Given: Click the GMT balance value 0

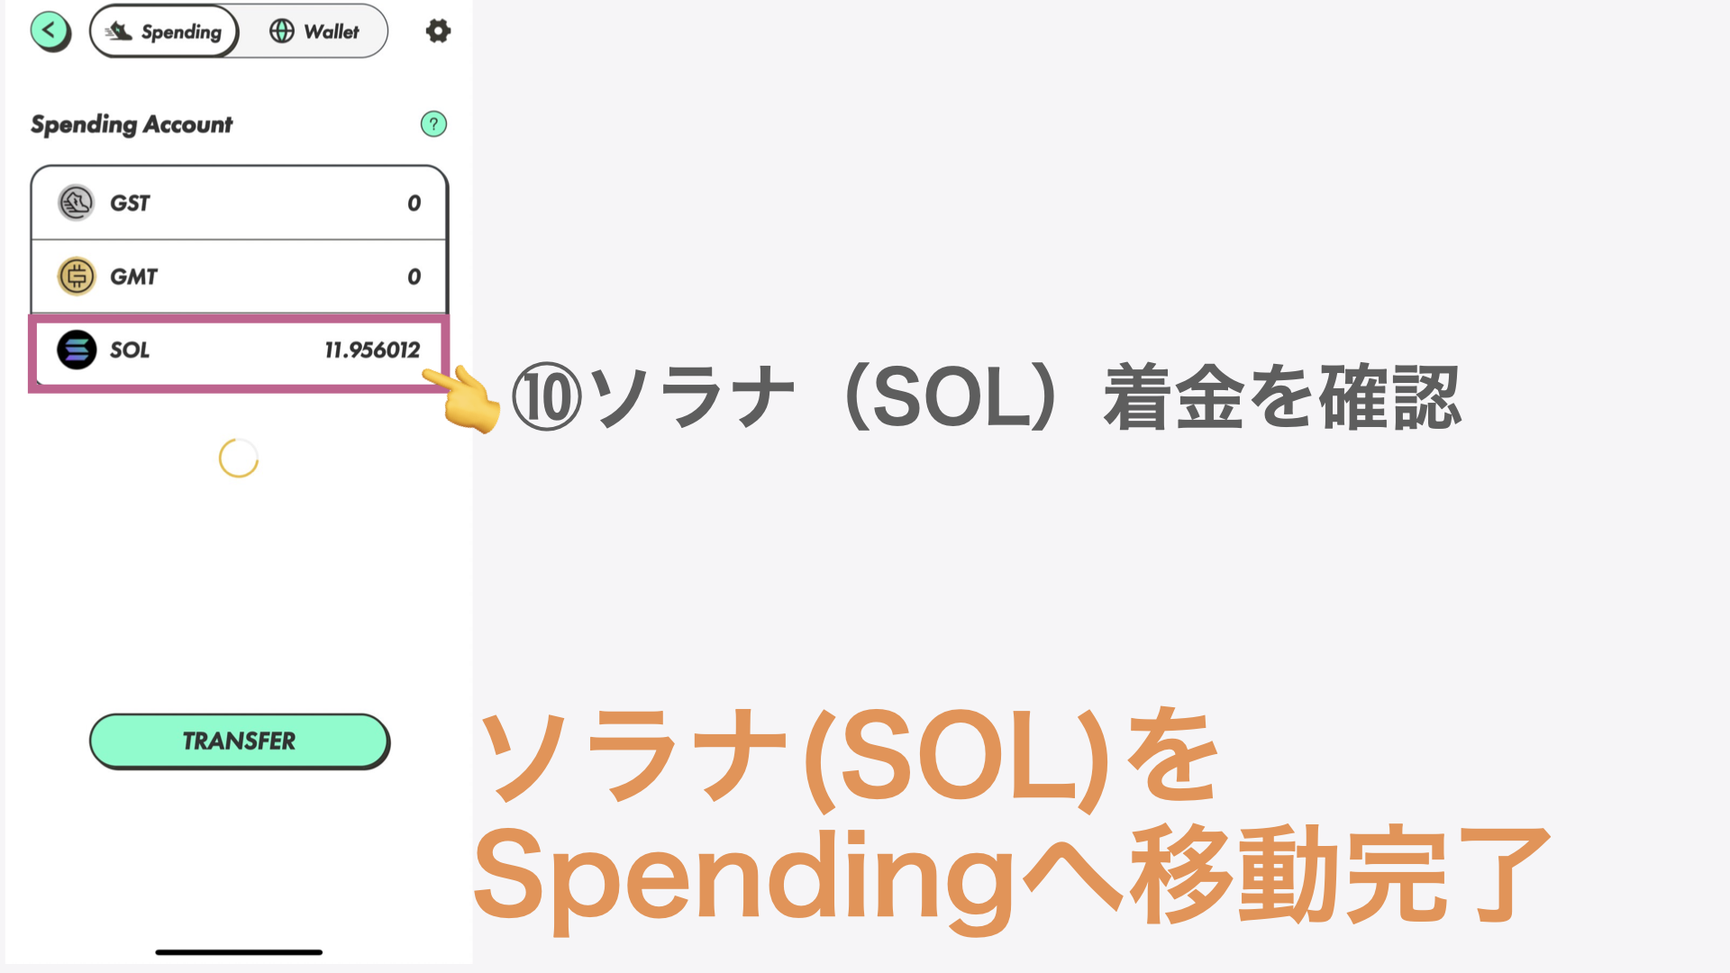Looking at the screenshot, I should click(x=414, y=277).
